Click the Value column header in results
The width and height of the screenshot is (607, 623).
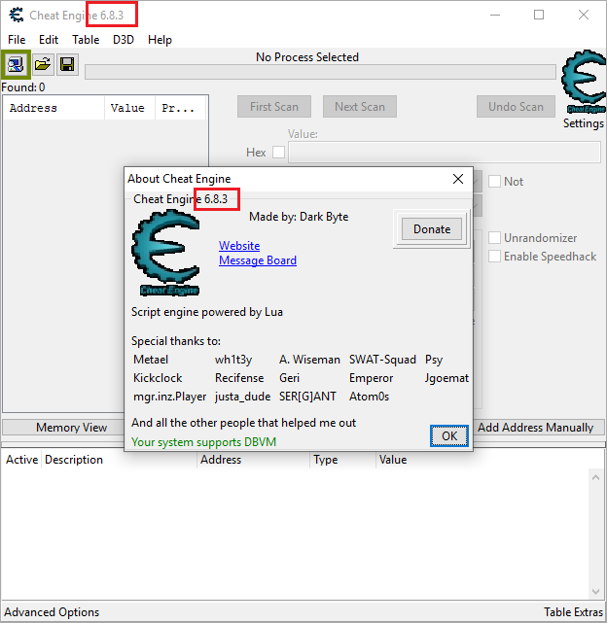click(x=129, y=108)
